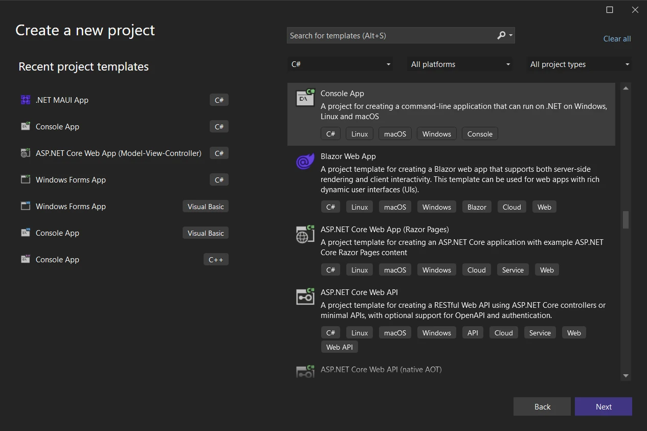The image size is (647, 431).
Task: Click the Clear all link
Action: pos(617,39)
